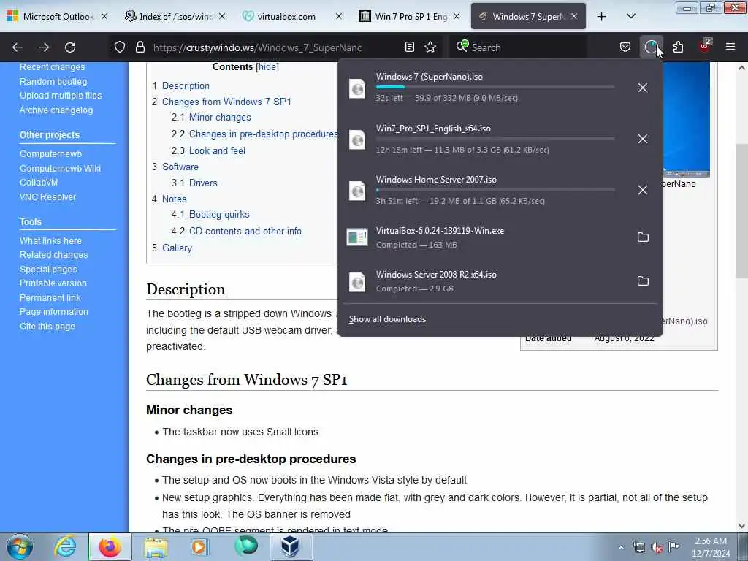This screenshot has height=561, width=748.
Task: Open tracking protection shield icon
Action: pyautogui.click(x=120, y=47)
